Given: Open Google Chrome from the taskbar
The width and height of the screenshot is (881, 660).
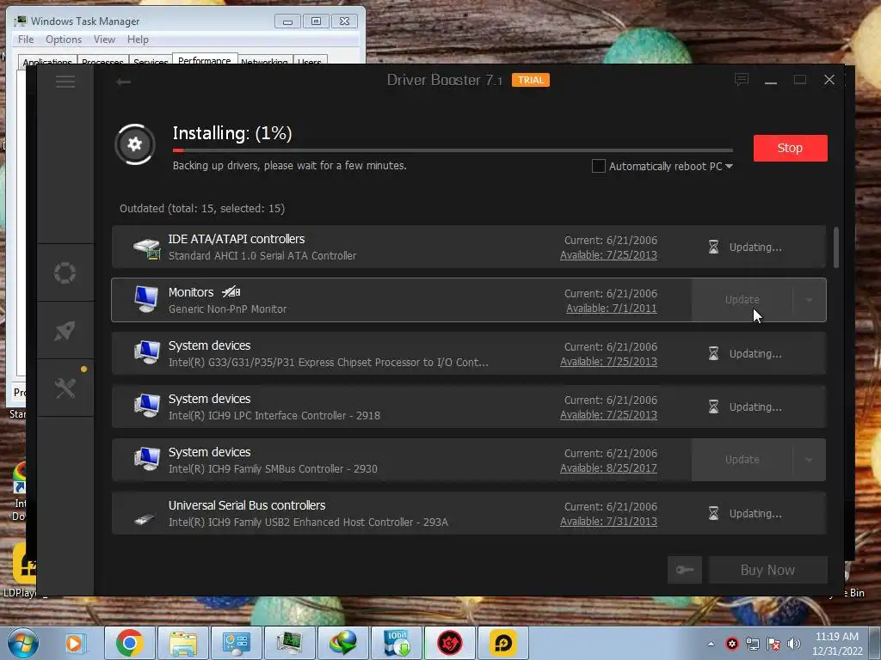Looking at the screenshot, I should 130,643.
